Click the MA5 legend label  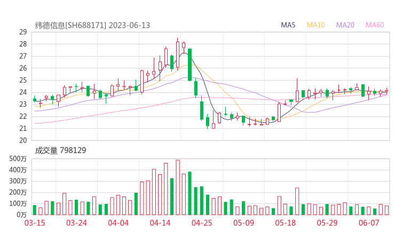click(x=288, y=25)
